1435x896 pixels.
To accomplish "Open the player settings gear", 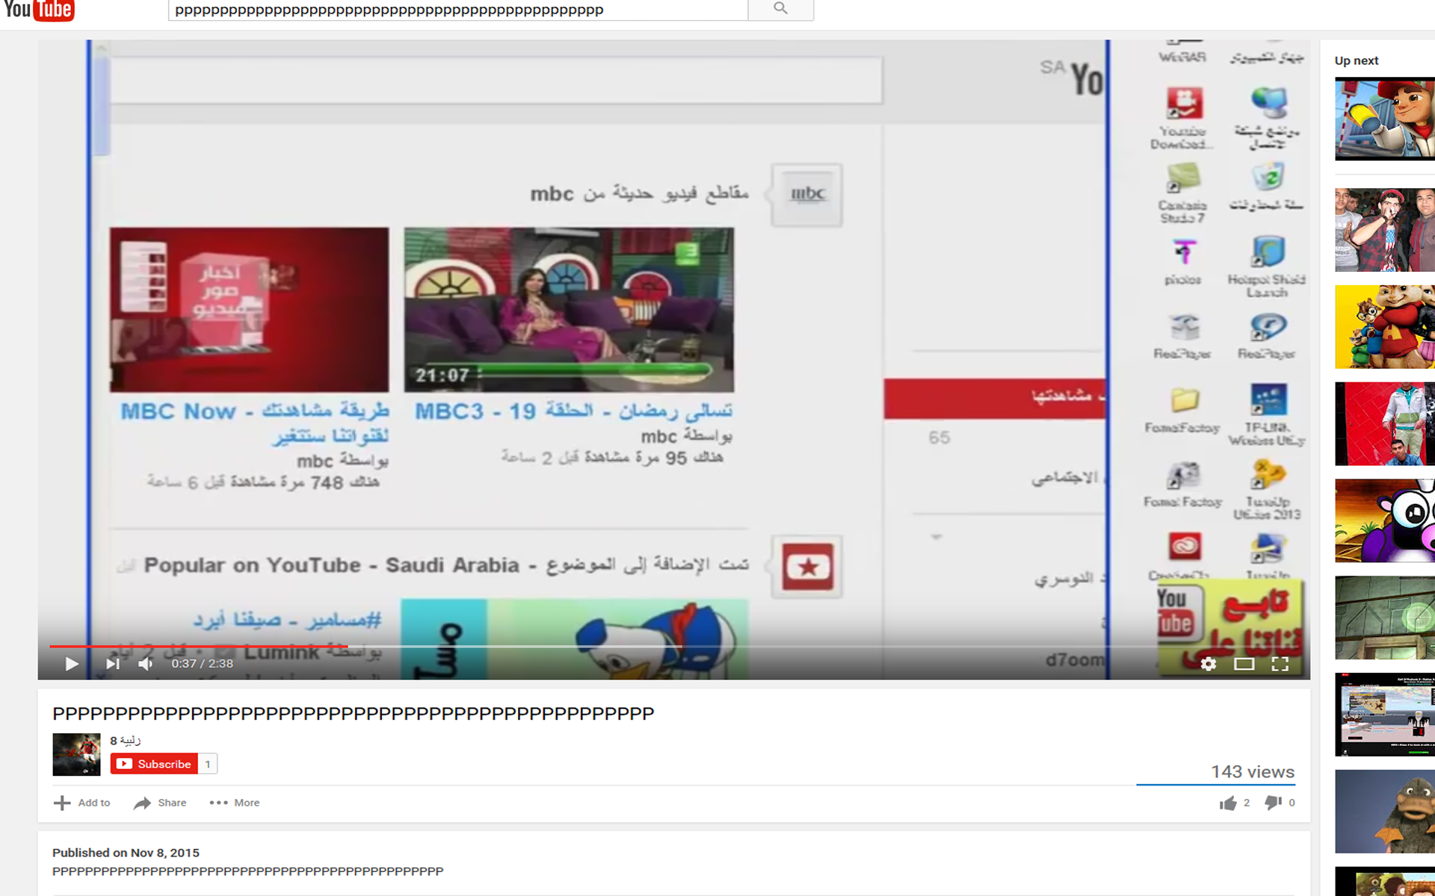I will click(1209, 664).
